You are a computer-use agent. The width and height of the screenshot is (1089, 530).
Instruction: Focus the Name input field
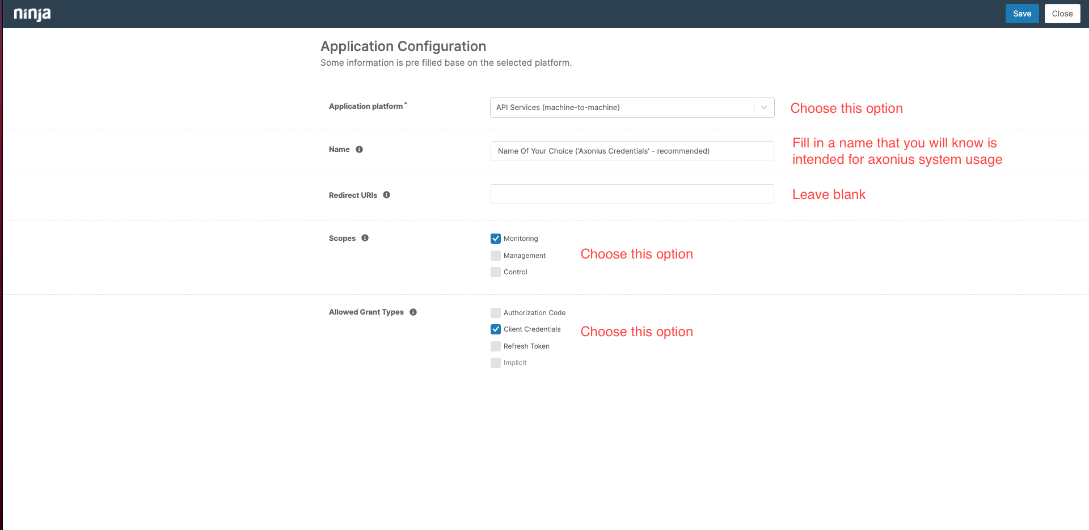[632, 151]
